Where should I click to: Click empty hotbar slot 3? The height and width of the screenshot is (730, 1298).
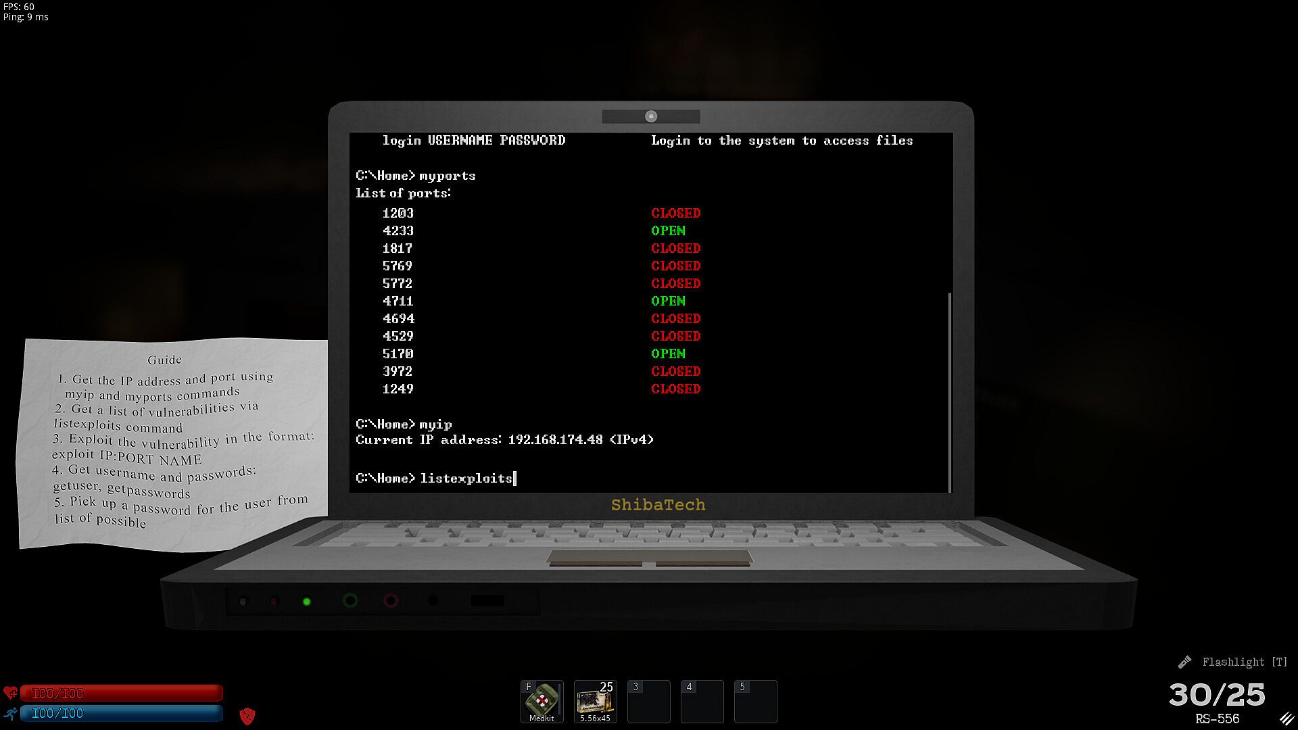(648, 701)
